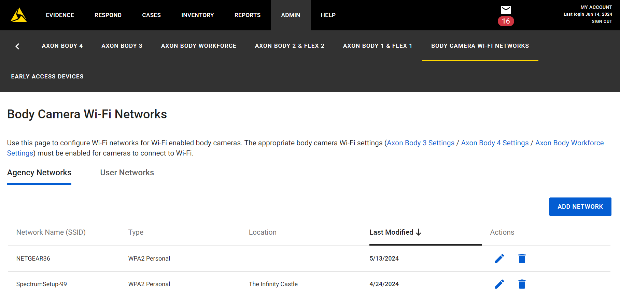Screen dimensions: 620x294
Task: Switch to the User Networks tab
Action: [x=127, y=173]
